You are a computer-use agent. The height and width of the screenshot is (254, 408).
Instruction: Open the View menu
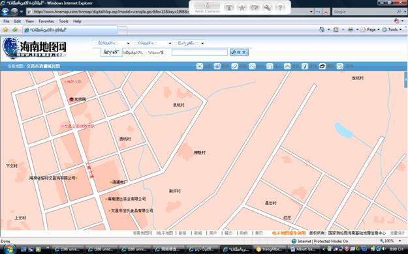point(29,21)
